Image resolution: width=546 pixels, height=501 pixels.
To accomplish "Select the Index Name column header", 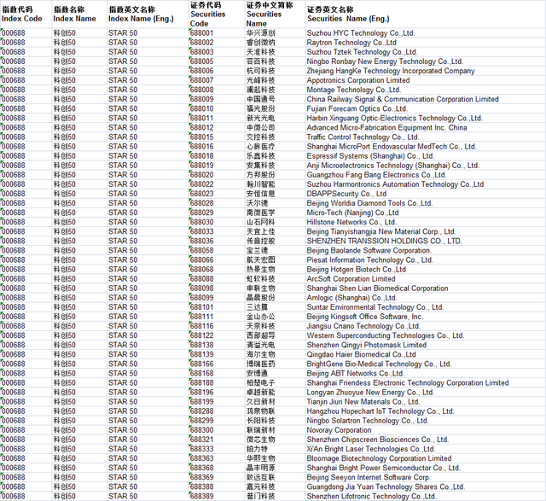I will click(79, 15).
